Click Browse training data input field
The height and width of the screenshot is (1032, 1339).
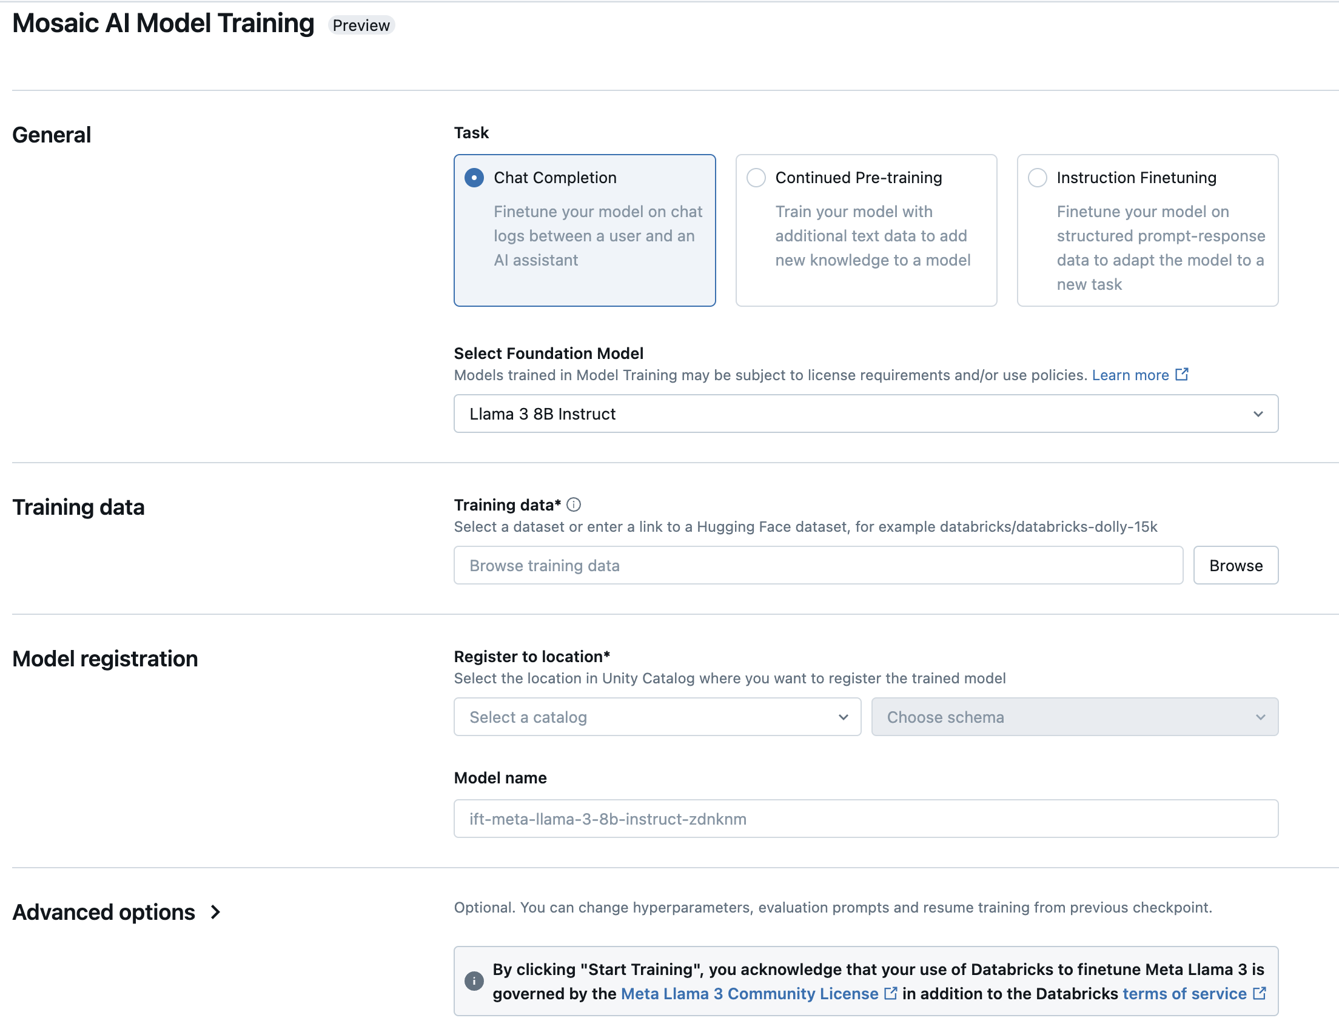click(x=819, y=564)
